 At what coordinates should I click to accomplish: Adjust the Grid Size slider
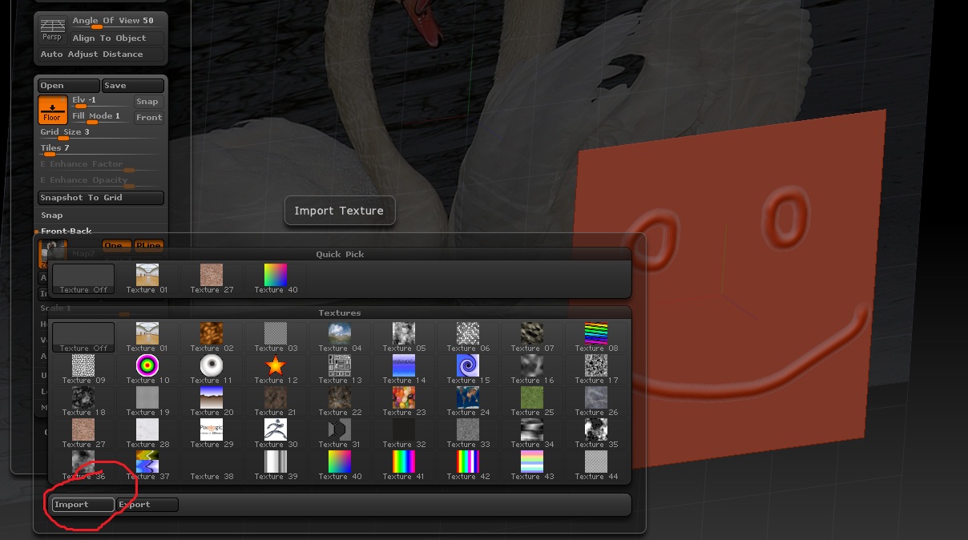coord(101,133)
